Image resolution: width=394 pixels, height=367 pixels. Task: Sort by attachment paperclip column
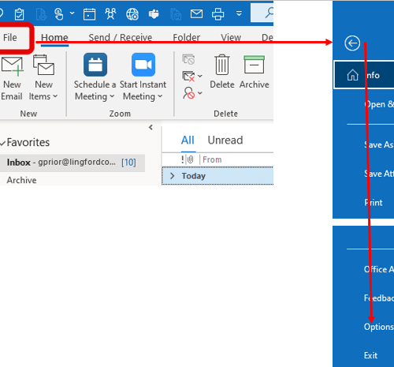(x=191, y=159)
